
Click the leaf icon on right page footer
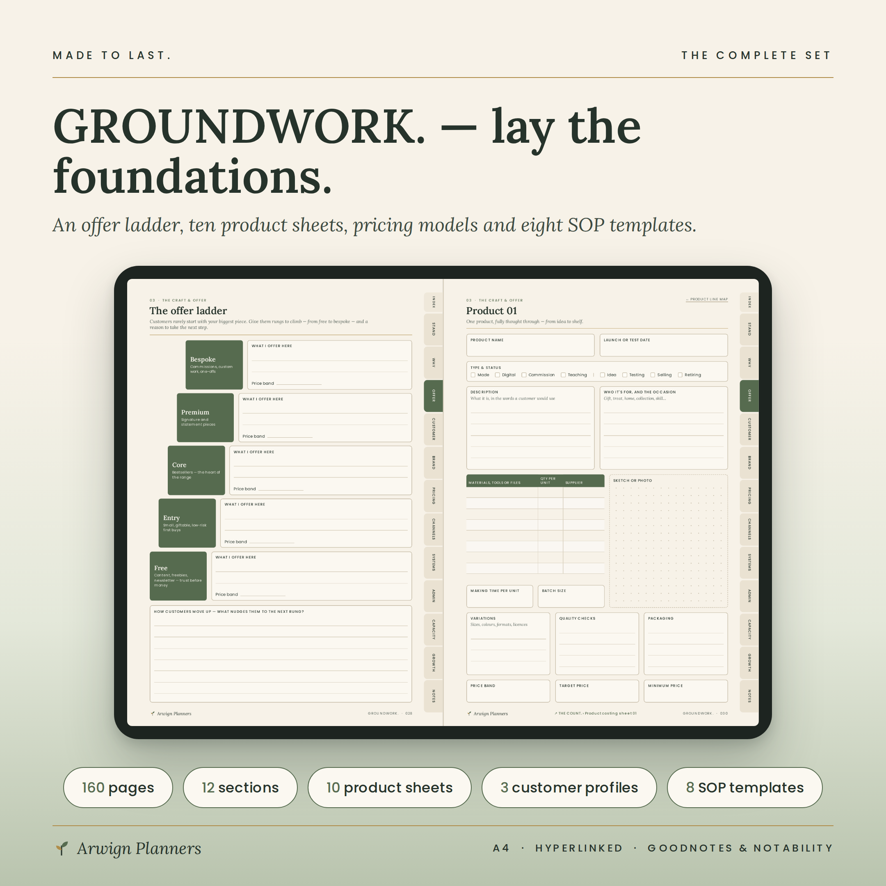(x=469, y=714)
